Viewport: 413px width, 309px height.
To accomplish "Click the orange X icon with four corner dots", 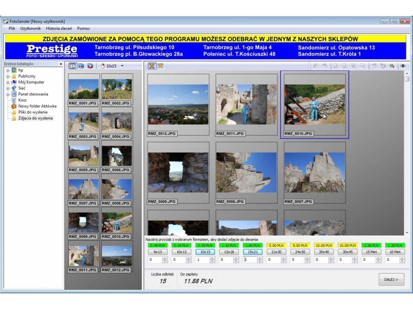I will 152,66.
